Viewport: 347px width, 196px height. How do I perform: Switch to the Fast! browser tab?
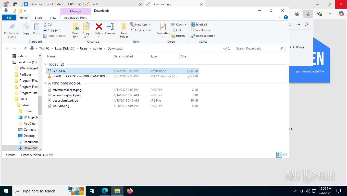(114, 4)
